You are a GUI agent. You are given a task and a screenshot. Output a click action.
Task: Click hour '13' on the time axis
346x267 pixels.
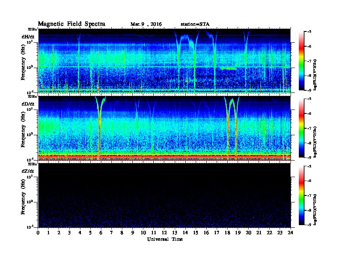click(x=175, y=233)
